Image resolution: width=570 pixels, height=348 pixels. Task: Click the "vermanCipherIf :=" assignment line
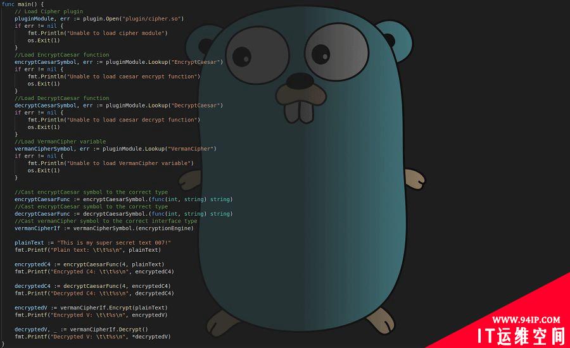pos(104,228)
